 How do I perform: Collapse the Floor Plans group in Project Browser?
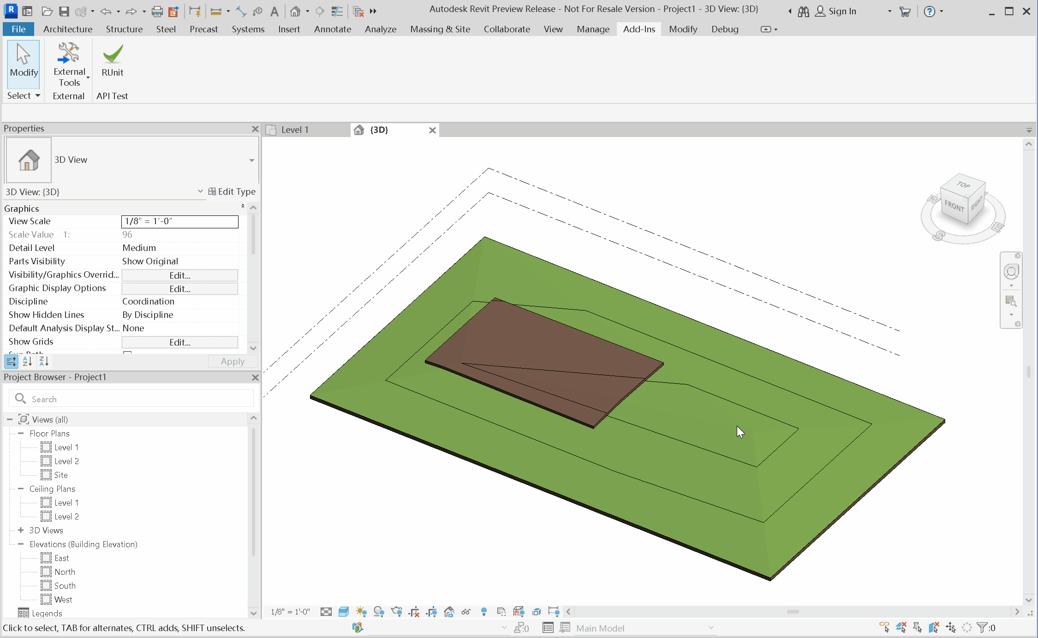[20, 433]
